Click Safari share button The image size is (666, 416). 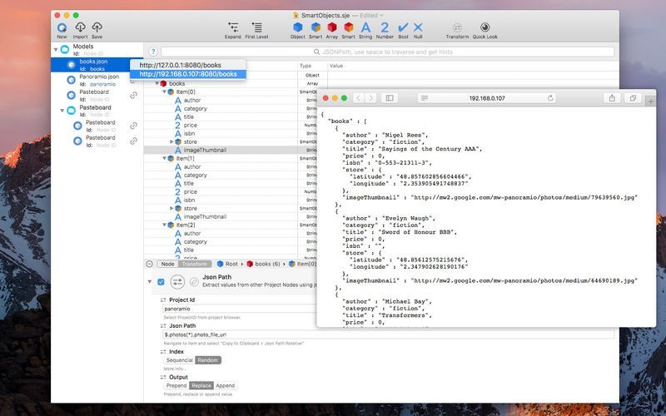(612, 98)
